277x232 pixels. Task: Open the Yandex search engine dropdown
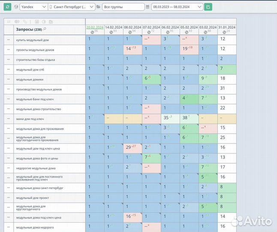pos(33,7)
